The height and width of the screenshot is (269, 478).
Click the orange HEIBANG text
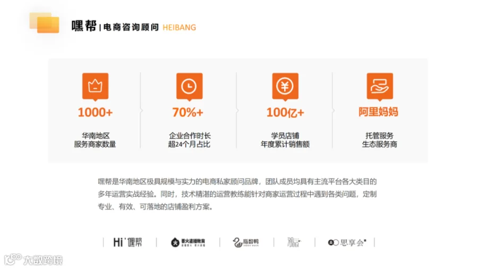point(180,28)
